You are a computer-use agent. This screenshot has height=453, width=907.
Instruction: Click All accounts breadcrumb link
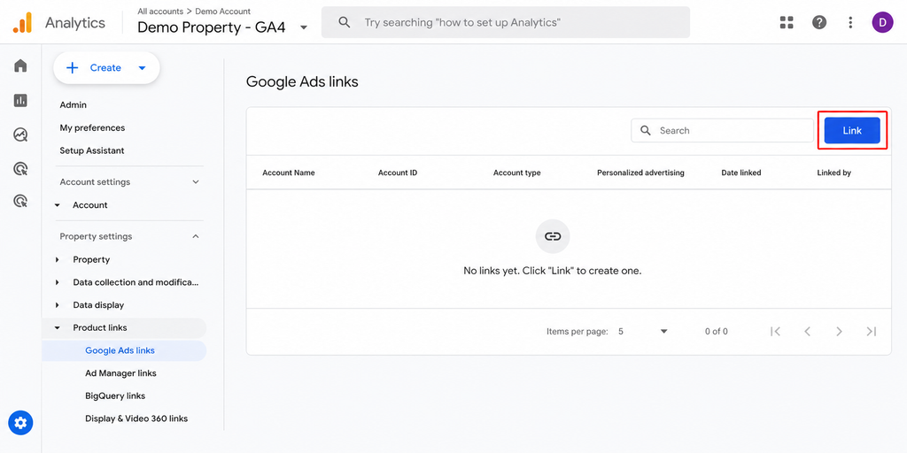[x=160, y=11]
